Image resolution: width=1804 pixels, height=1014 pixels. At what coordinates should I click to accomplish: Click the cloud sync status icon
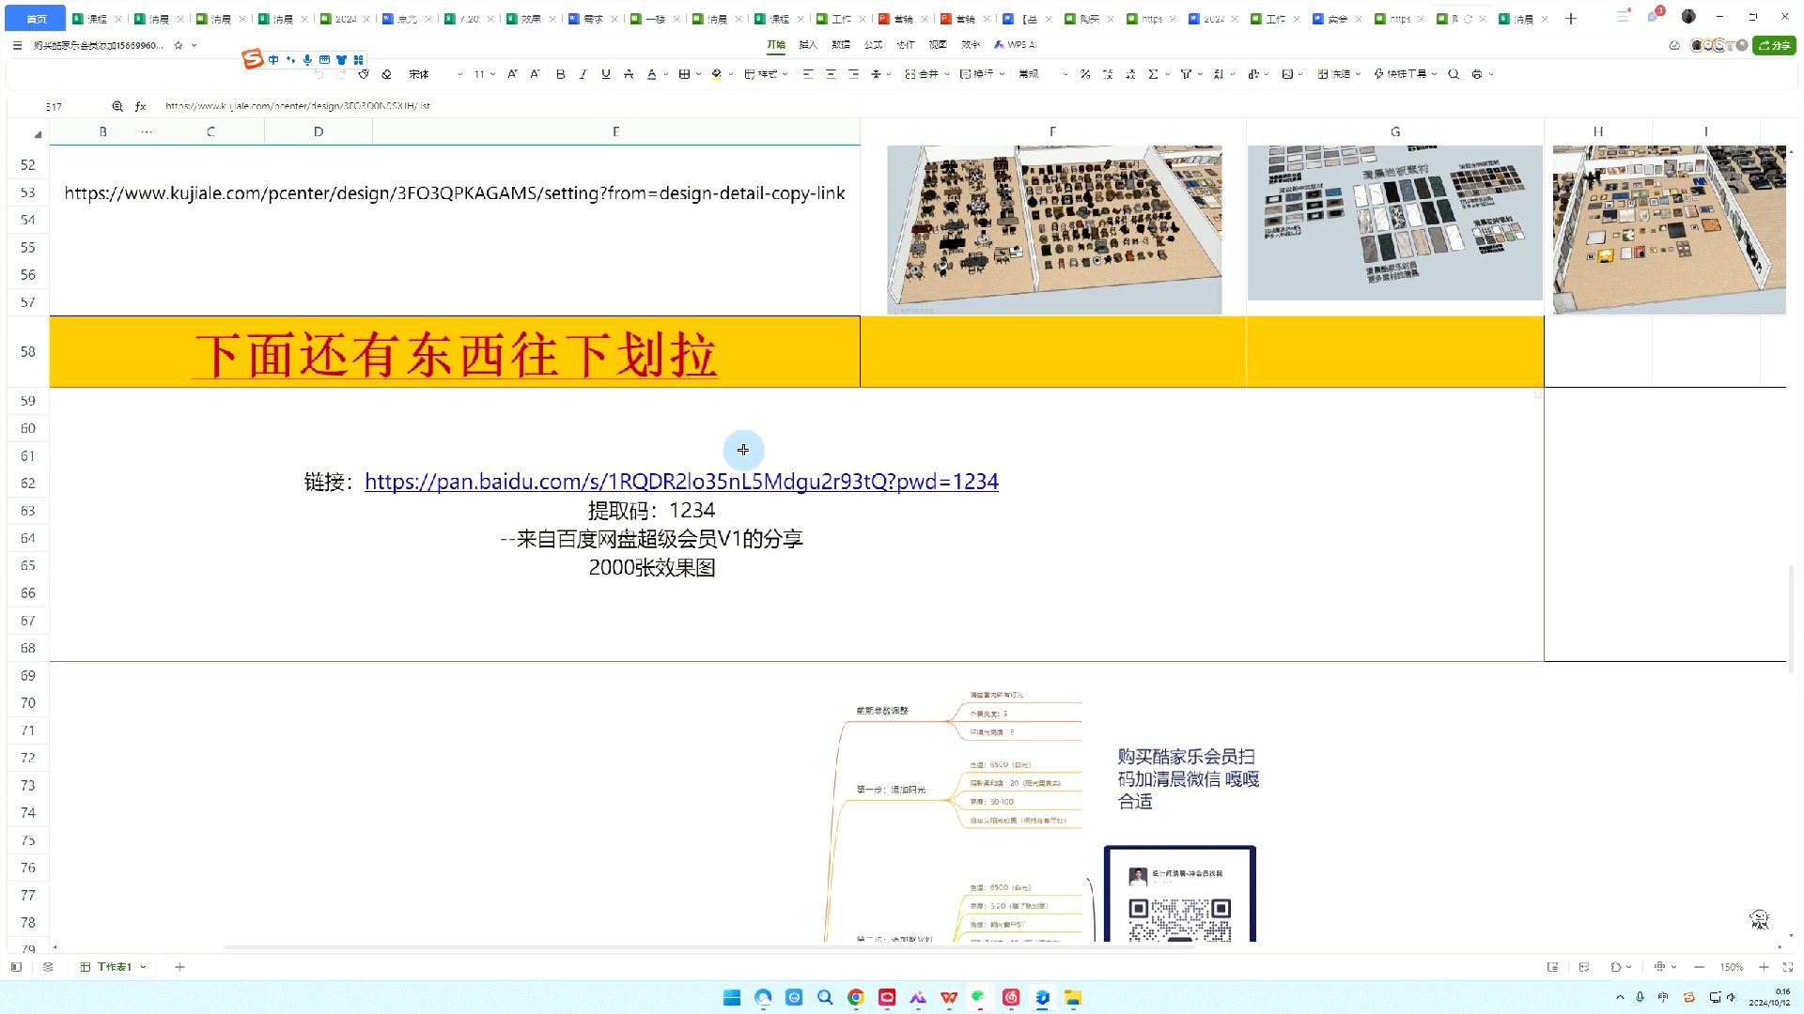[1674, 45]
